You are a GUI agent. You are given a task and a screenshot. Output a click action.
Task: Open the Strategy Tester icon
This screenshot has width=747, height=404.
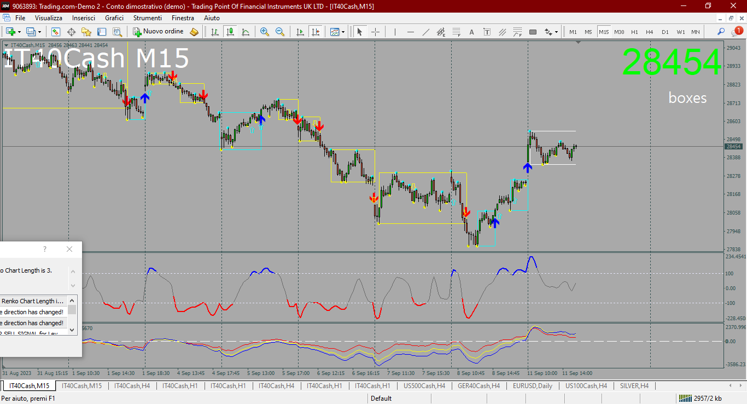pyautogui.click(x=117, y=32)
